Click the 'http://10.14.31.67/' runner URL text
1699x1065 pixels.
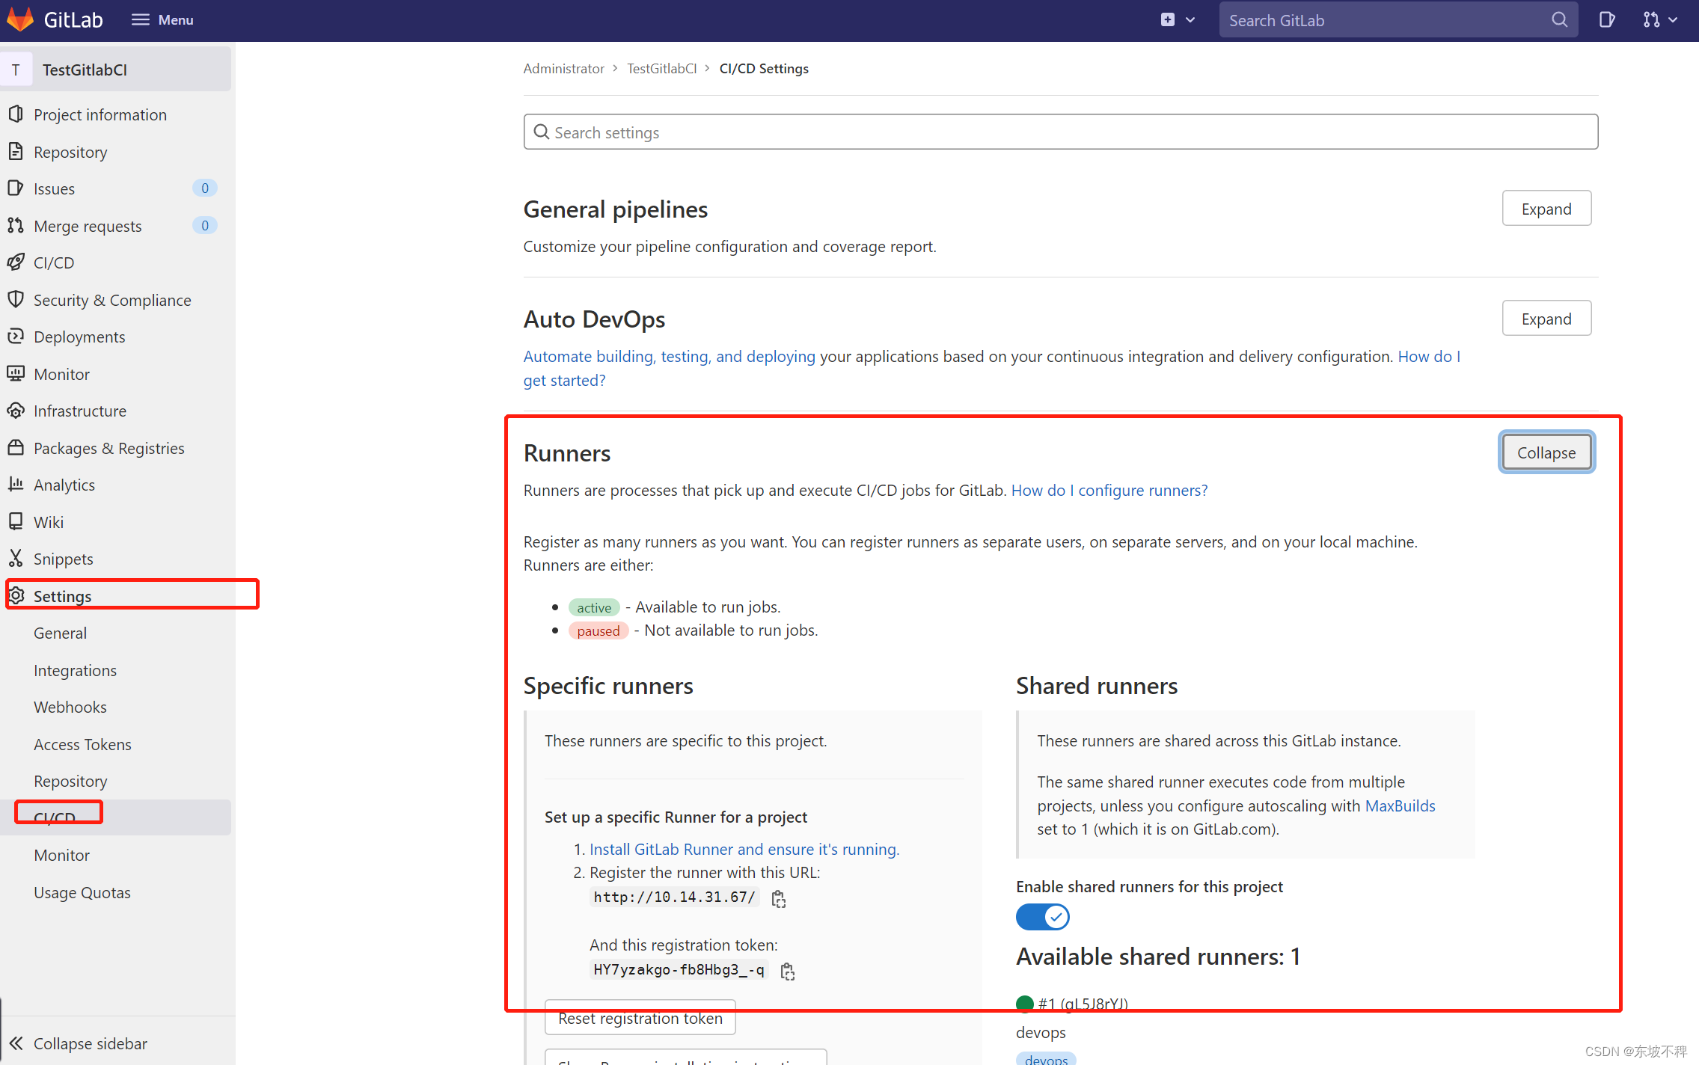675,897
